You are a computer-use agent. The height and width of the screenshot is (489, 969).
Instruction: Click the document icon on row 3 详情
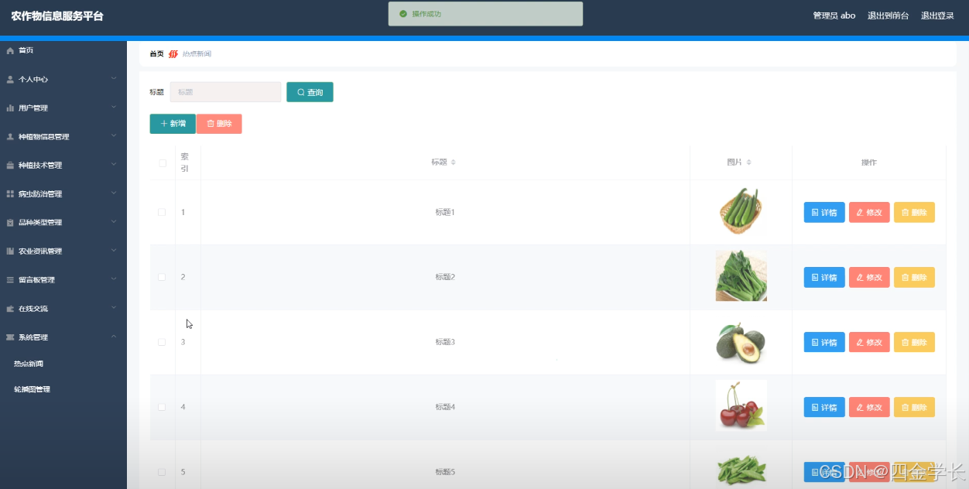[815, 343]
